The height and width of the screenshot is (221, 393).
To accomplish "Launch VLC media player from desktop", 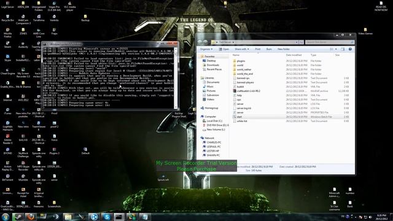I will pyautogui.click(x=69, y=6).
